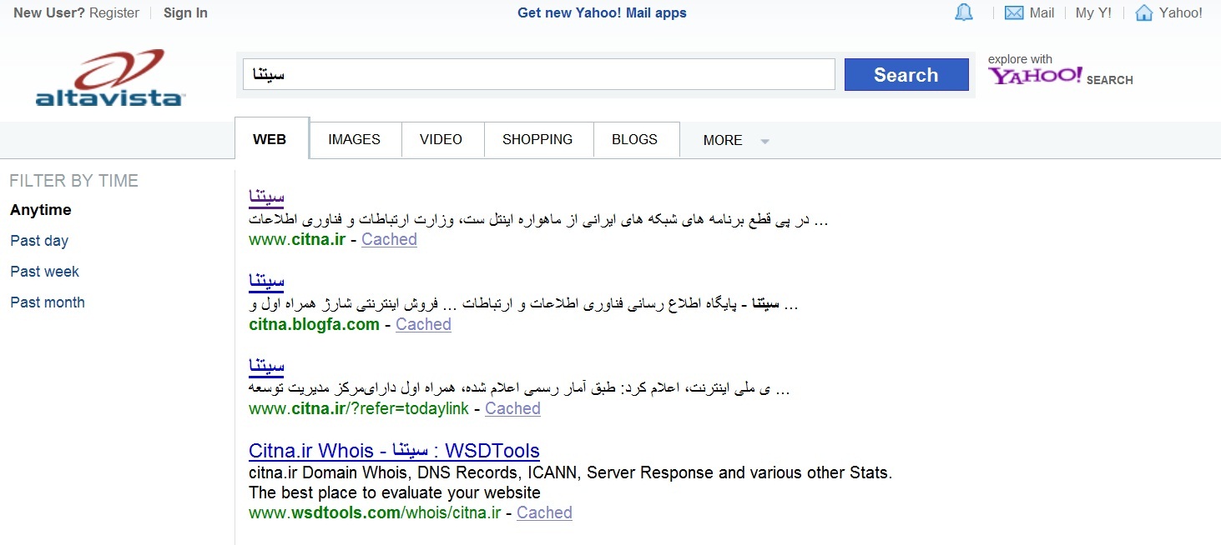
Task: Open Mail via the envelope icon
Action: click(x=1013, y=13)
